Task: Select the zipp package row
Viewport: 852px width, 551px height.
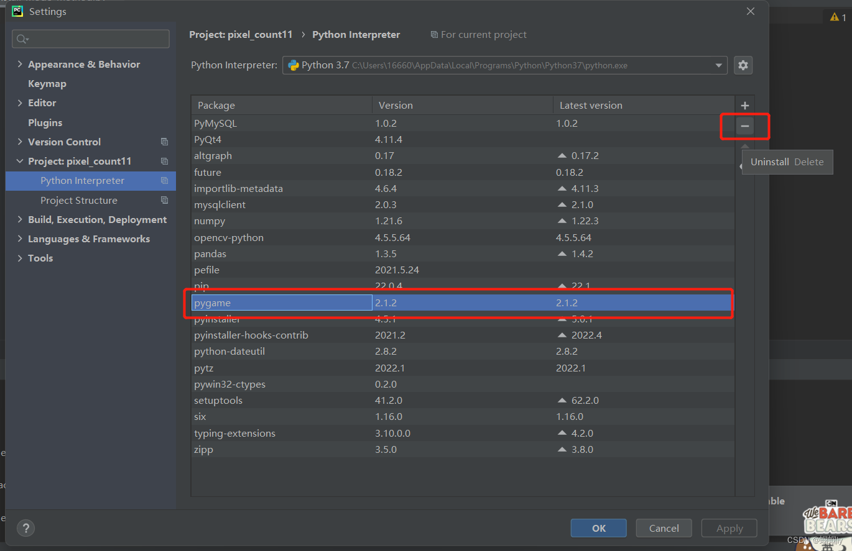Action: pos(463,449)
